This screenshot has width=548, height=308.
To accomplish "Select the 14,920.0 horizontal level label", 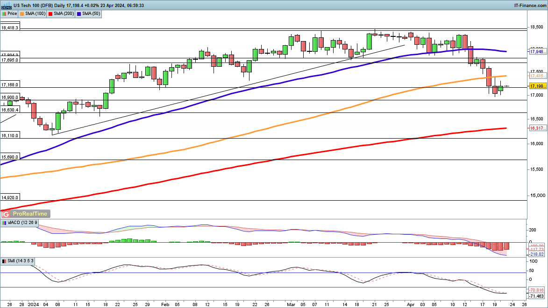I will tap(10, 198).
